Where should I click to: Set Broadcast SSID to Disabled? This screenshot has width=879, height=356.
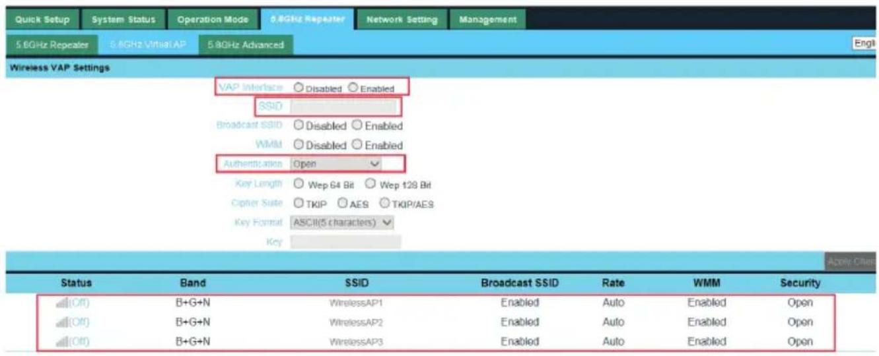point(299,125)
